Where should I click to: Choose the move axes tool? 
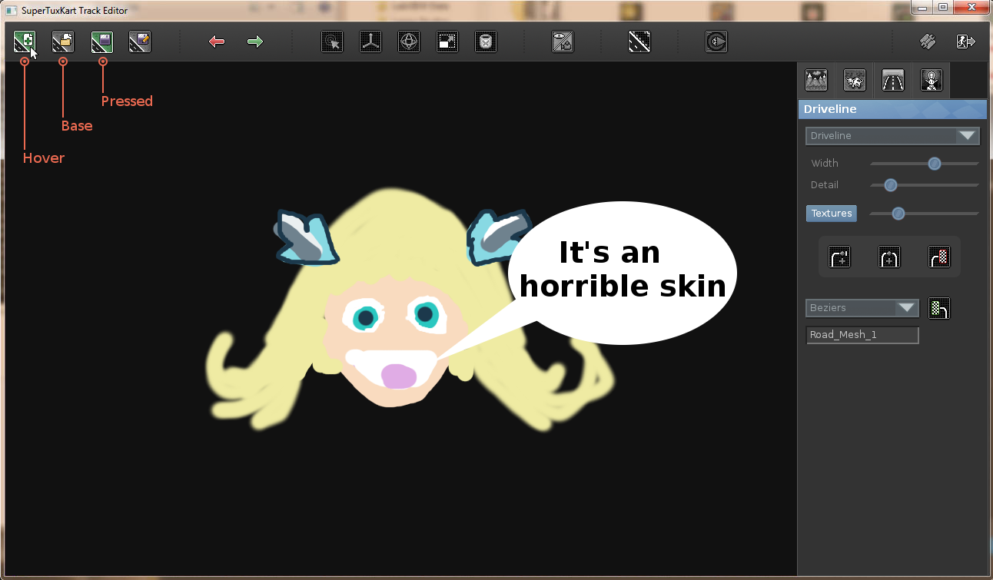(370, 41)
